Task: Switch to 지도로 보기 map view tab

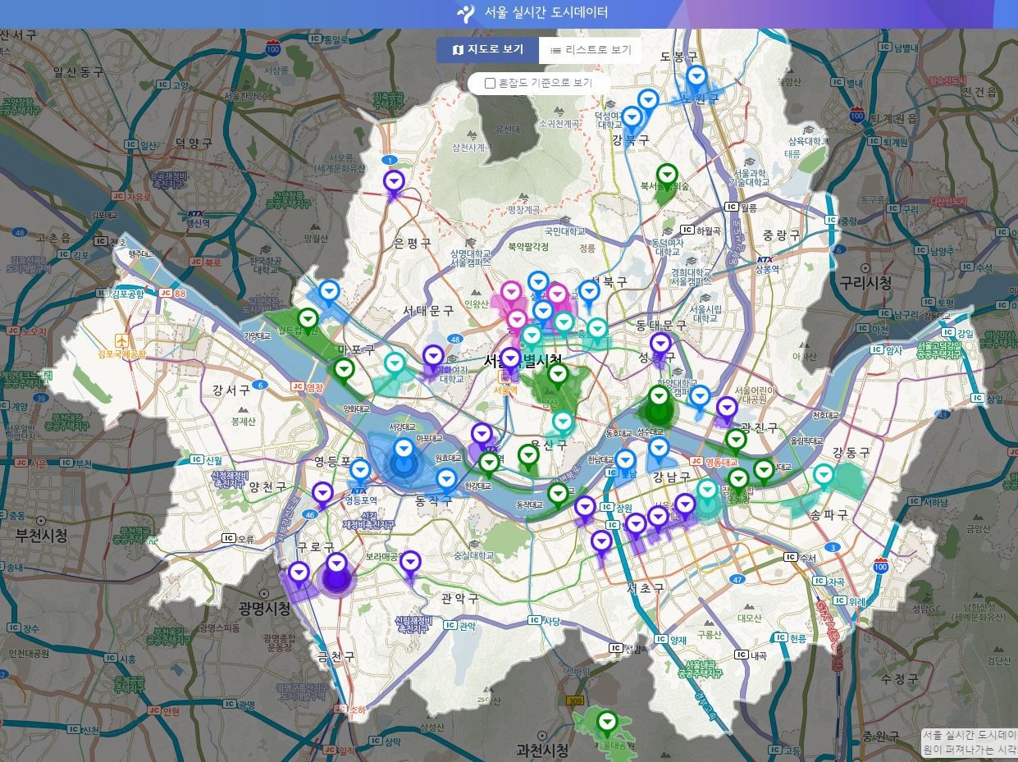Action: click(488, 50)
